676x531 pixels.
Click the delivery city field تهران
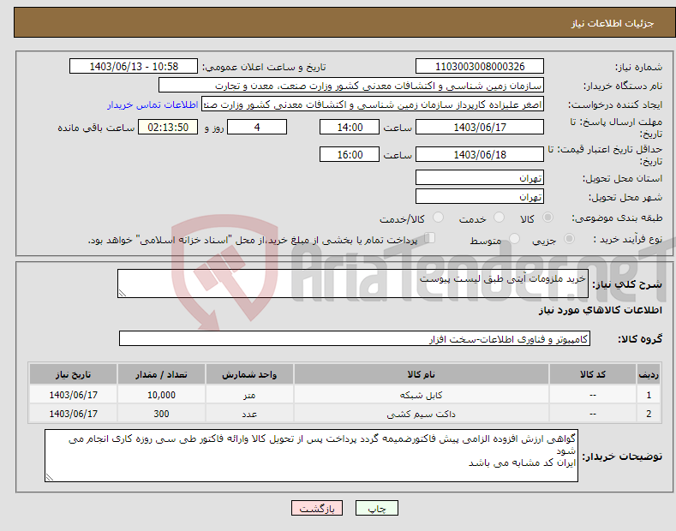(480, 196)
